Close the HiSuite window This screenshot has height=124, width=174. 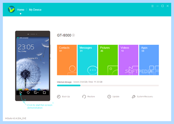click(x=168, y=6)
